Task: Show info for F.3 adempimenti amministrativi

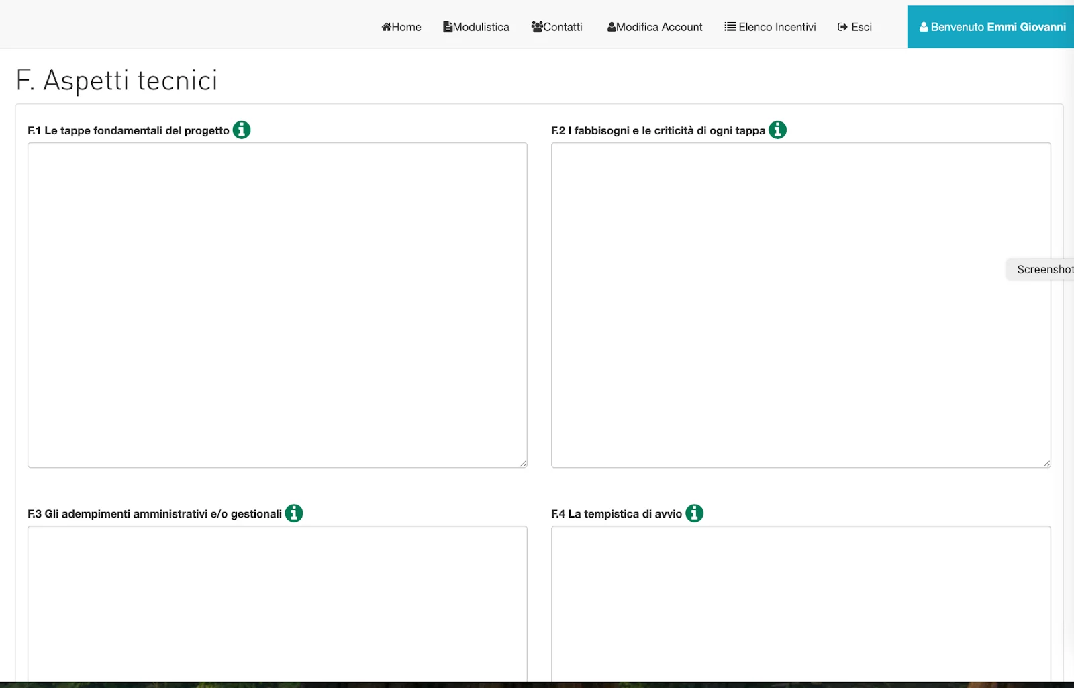Action: [x=294, y=513]
